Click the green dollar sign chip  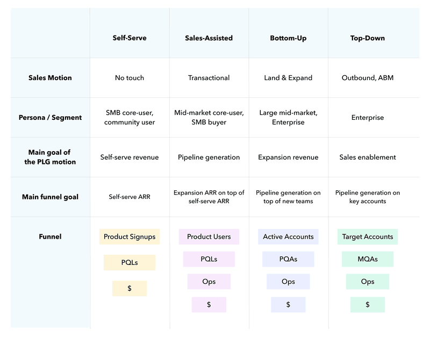coord(368,304)
